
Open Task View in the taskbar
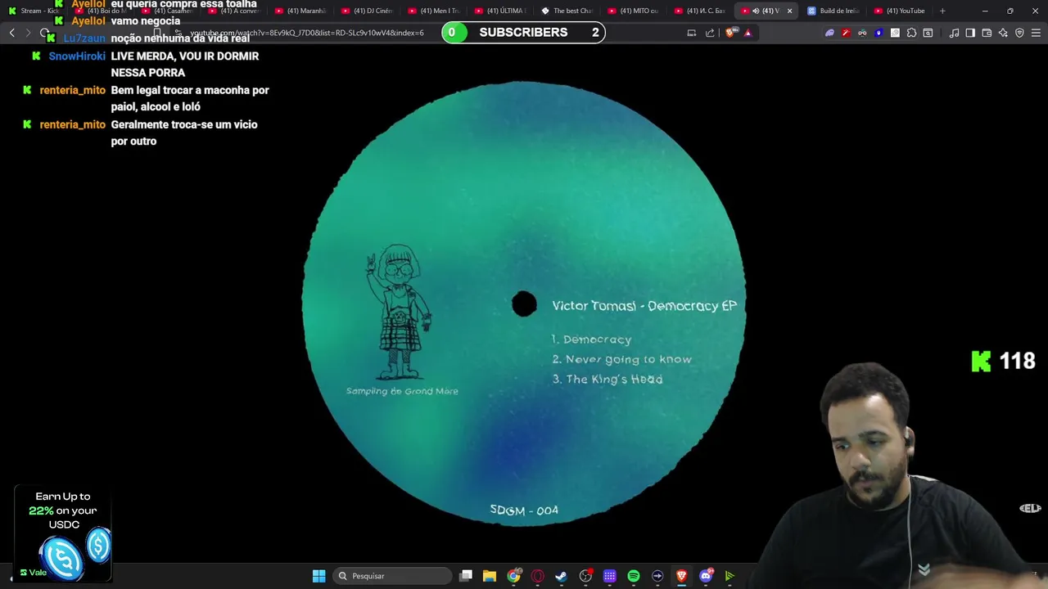466,576
